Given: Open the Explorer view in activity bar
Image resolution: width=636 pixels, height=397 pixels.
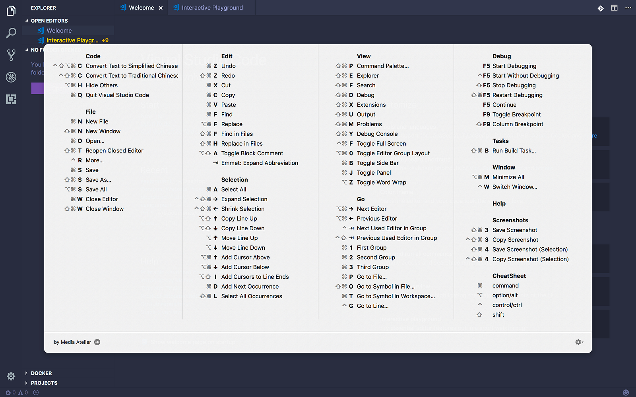Looking at the screenshot, I should coord(11,11).
